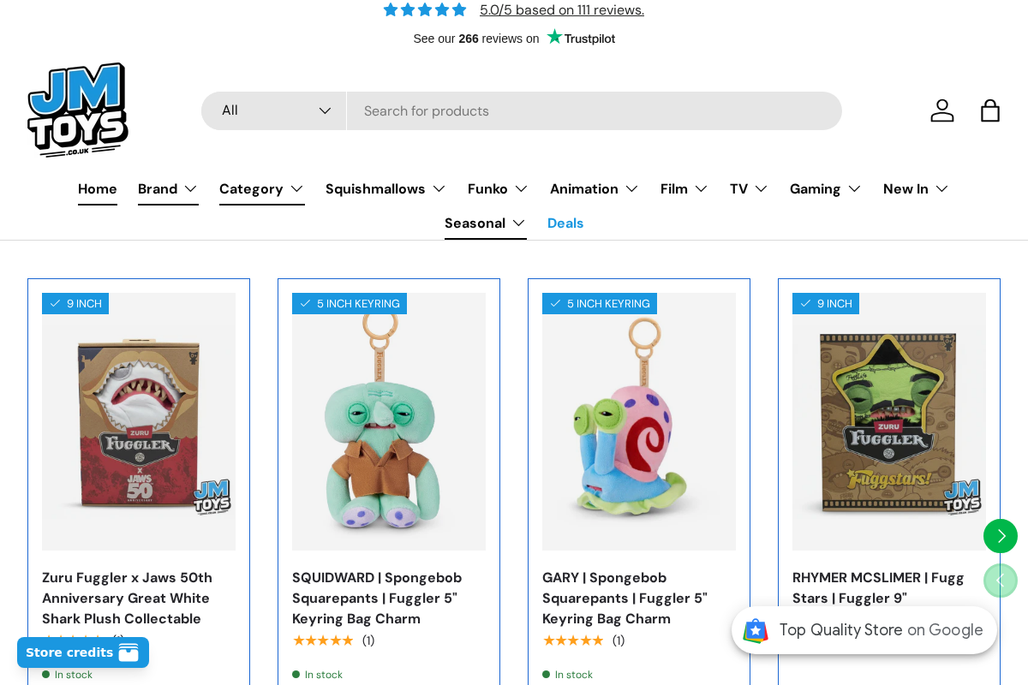Click the JM Toys logo
The width and height of the screenshot is (1028, 685).
pyautogui.click(x=77, y=110)
